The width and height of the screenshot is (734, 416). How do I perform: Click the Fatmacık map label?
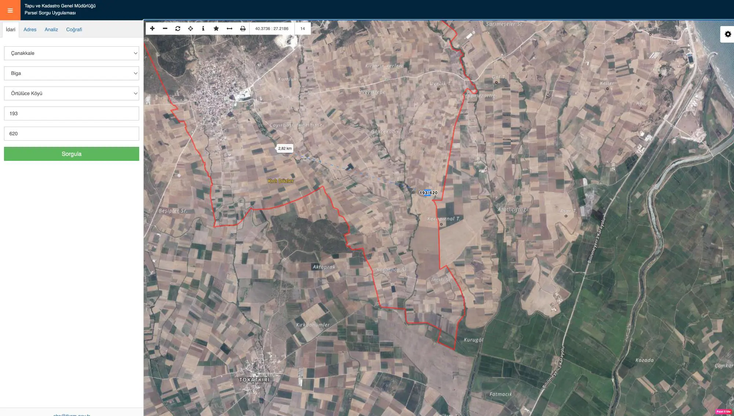[x=501, y=394]
